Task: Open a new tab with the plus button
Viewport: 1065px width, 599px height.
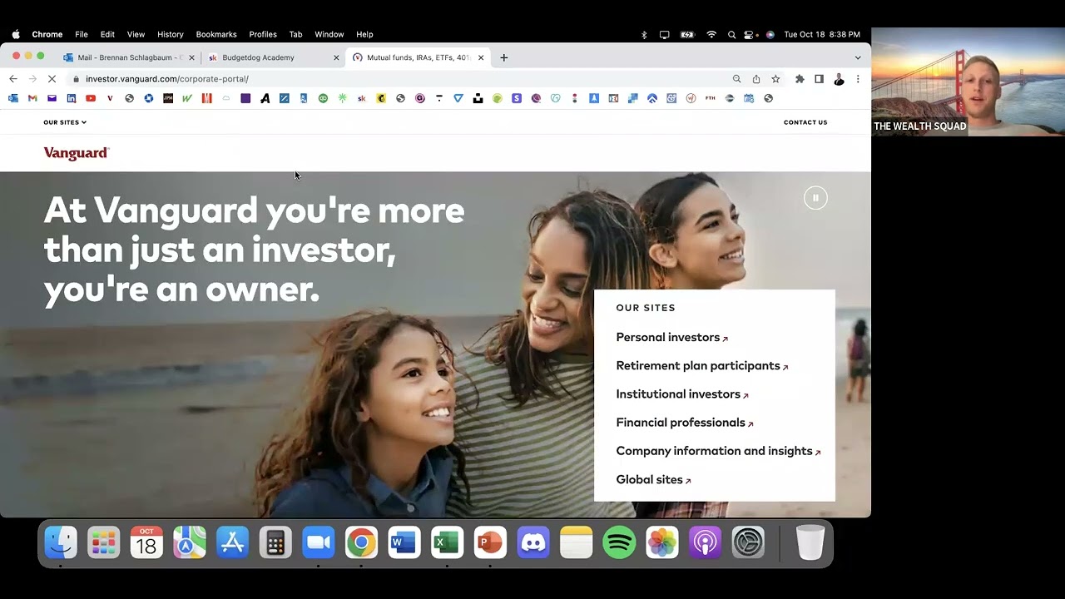Action: tap(503, 57)
